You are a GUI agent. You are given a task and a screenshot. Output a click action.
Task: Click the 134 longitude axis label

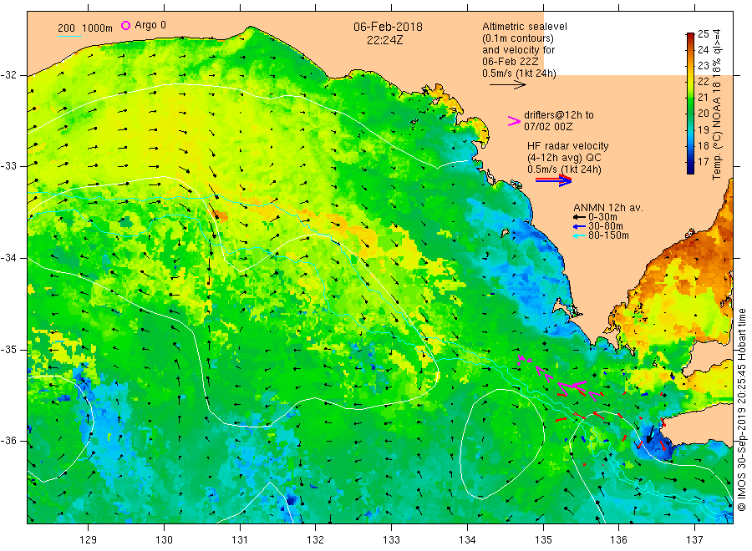coord(467,540)
